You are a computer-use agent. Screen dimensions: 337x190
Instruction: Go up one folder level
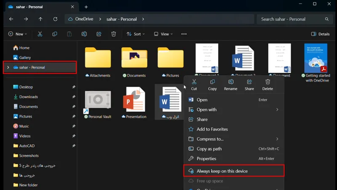[40, 19]
